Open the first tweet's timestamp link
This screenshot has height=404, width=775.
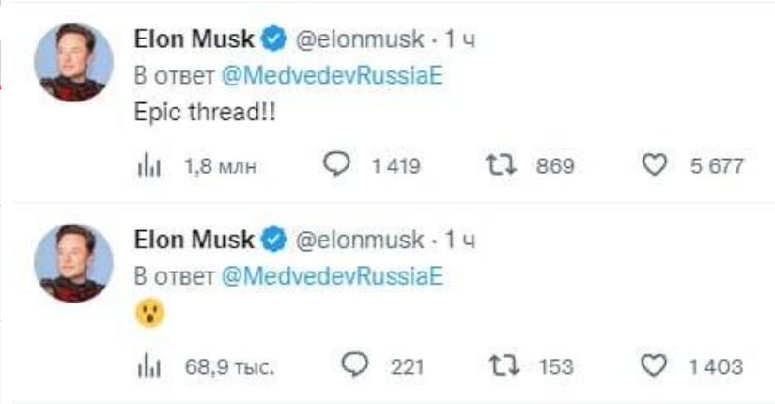(459, 41)
